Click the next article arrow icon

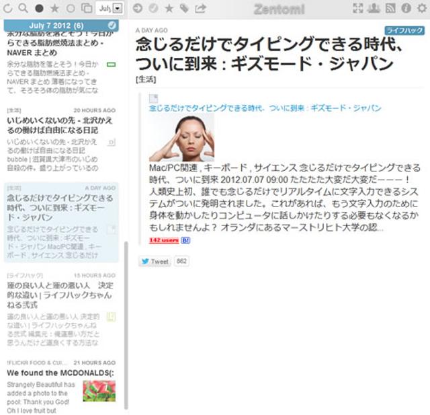[x=138, y=8]
